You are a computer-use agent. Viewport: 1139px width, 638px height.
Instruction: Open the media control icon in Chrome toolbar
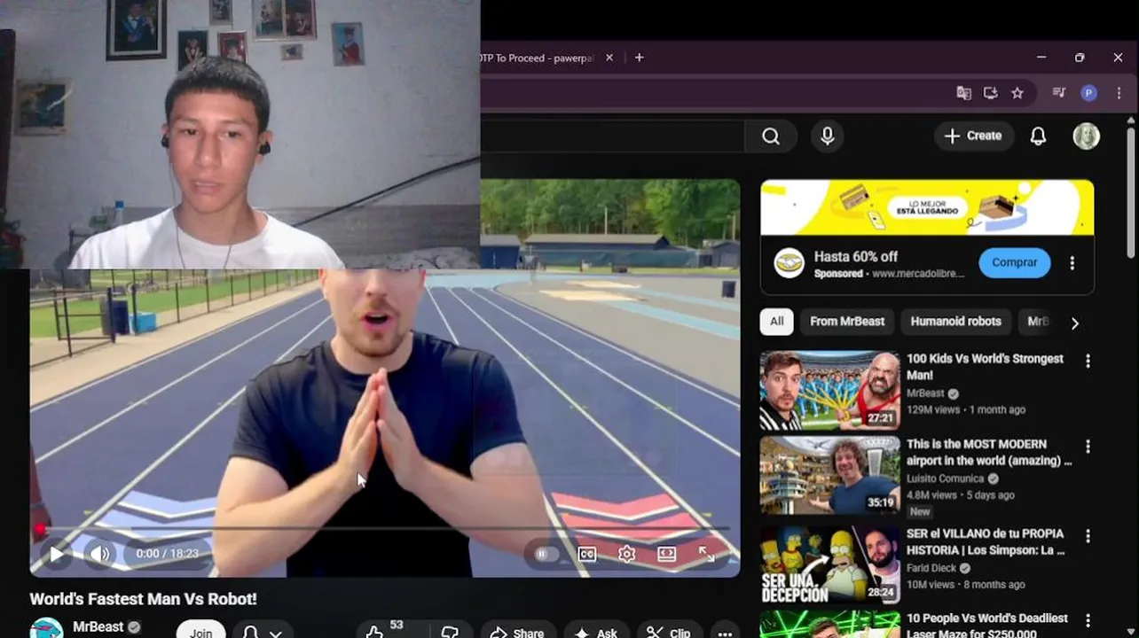[x=1058, y=93]
